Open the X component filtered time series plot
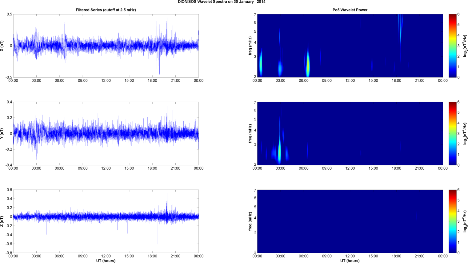Screen dimensions: 468x263 click(106, 46)
